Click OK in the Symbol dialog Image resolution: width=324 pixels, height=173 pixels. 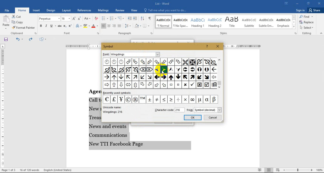[x=193, y=117]
